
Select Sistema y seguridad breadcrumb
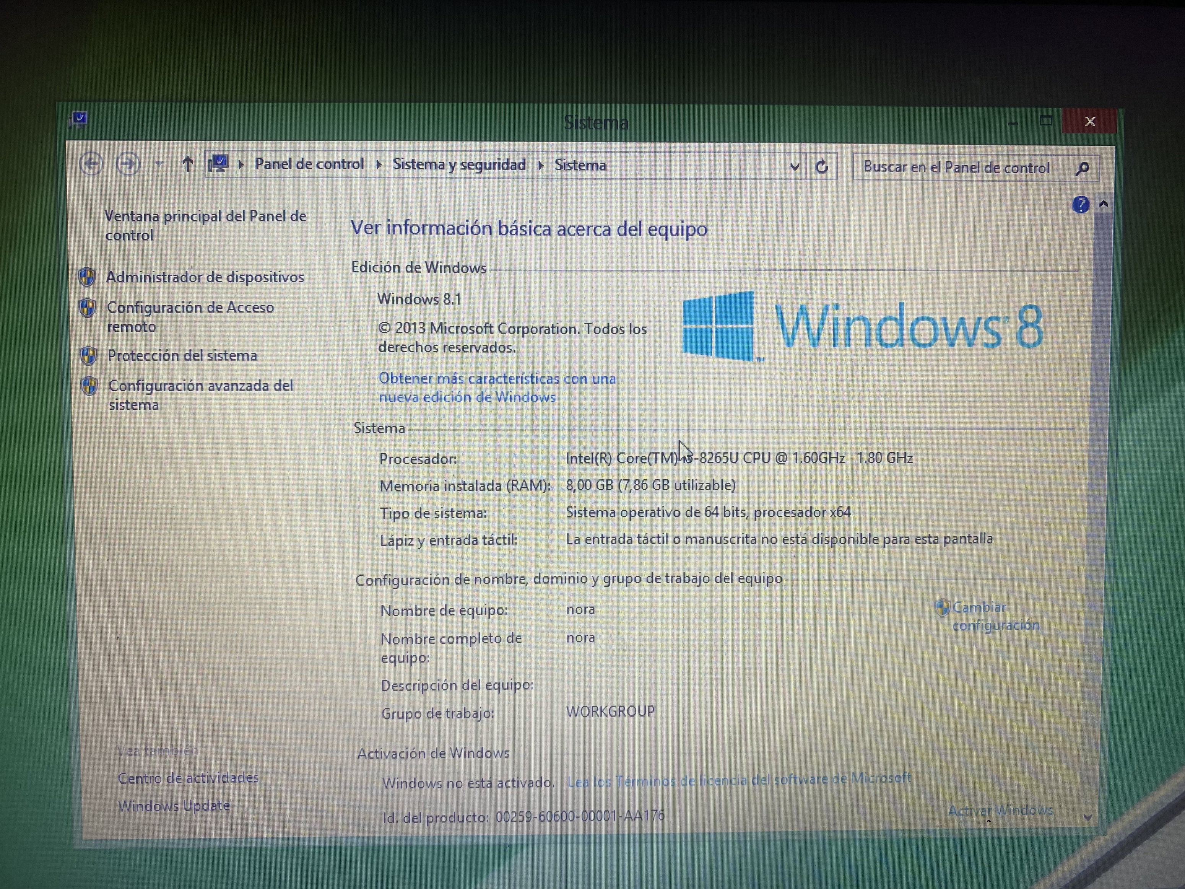coord(459,164)
